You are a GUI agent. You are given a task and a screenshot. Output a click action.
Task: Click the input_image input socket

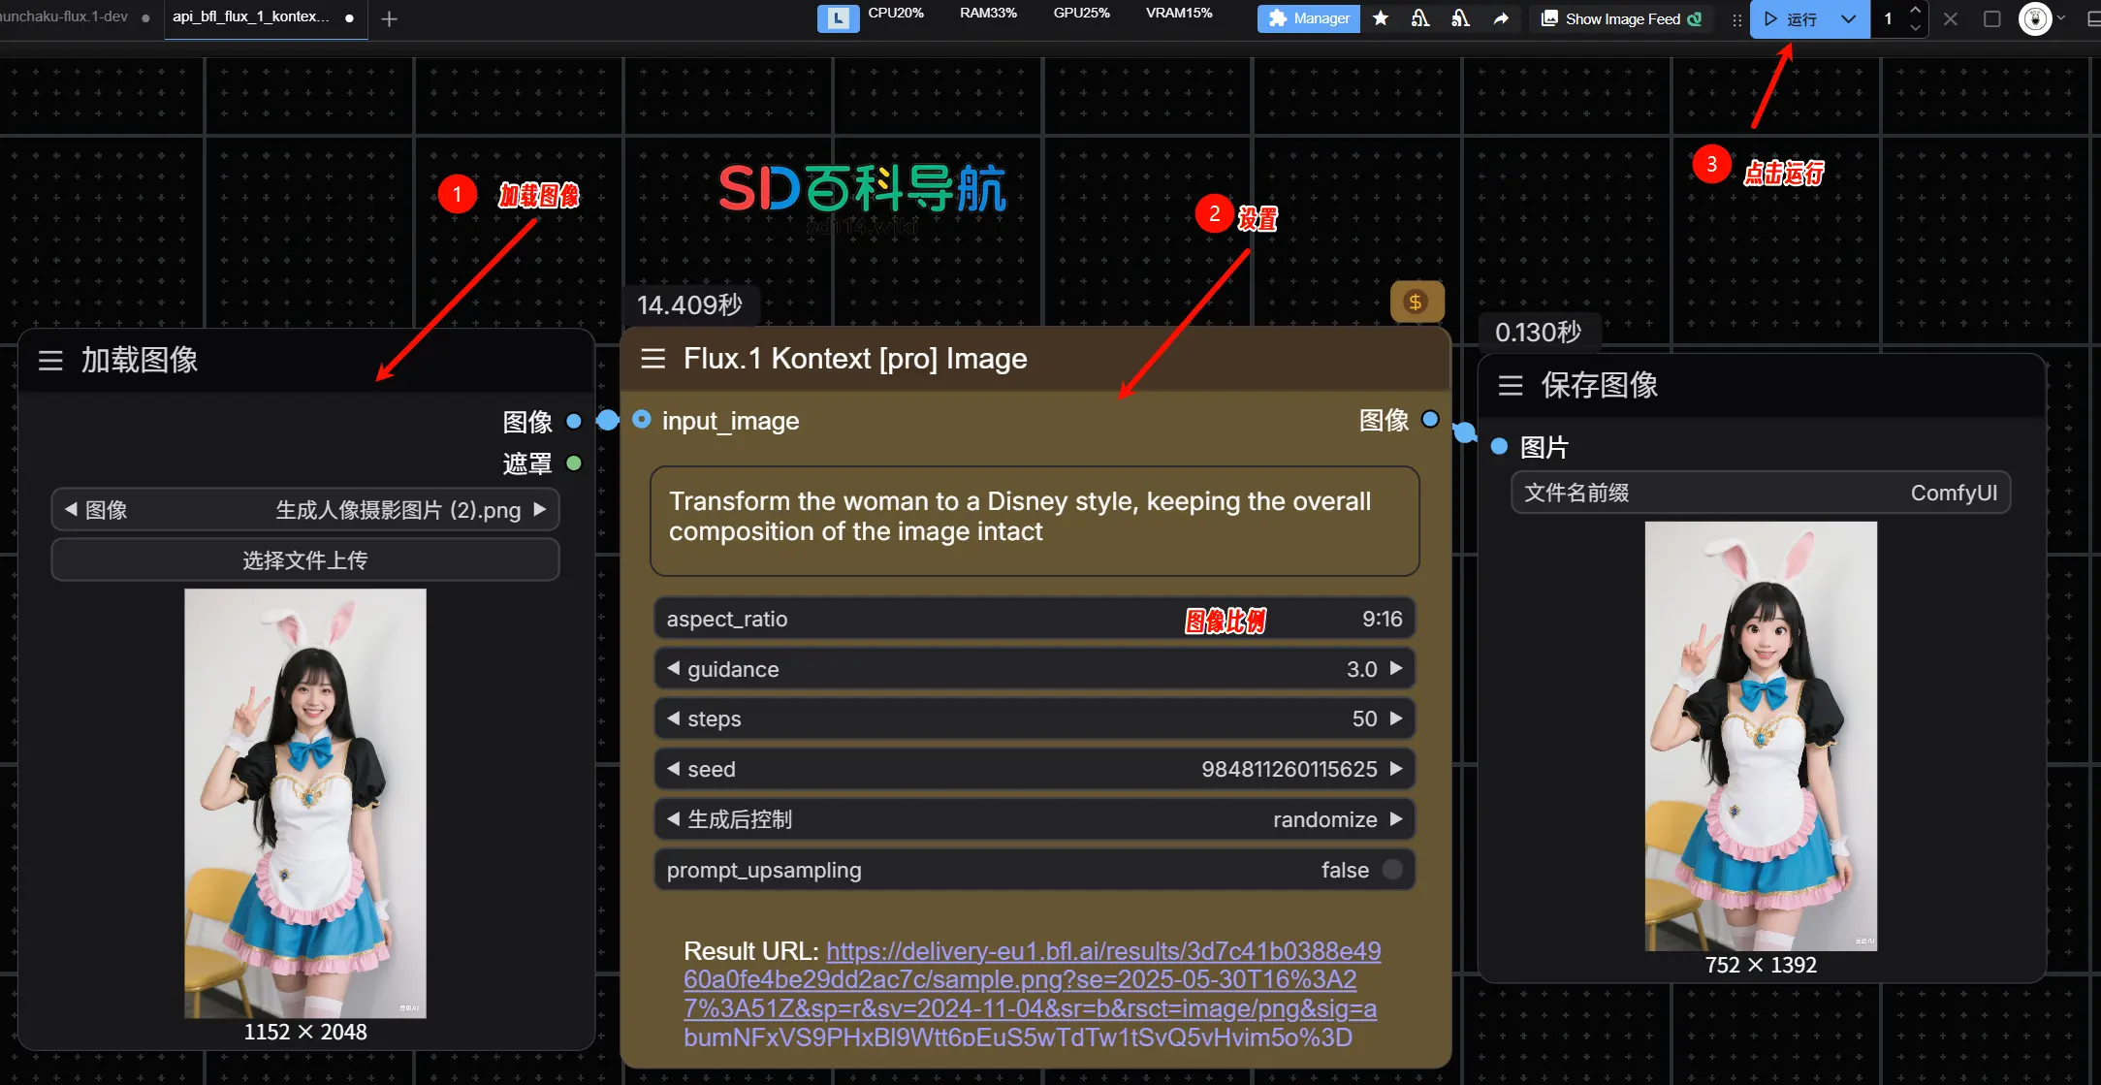click(642, 420)
